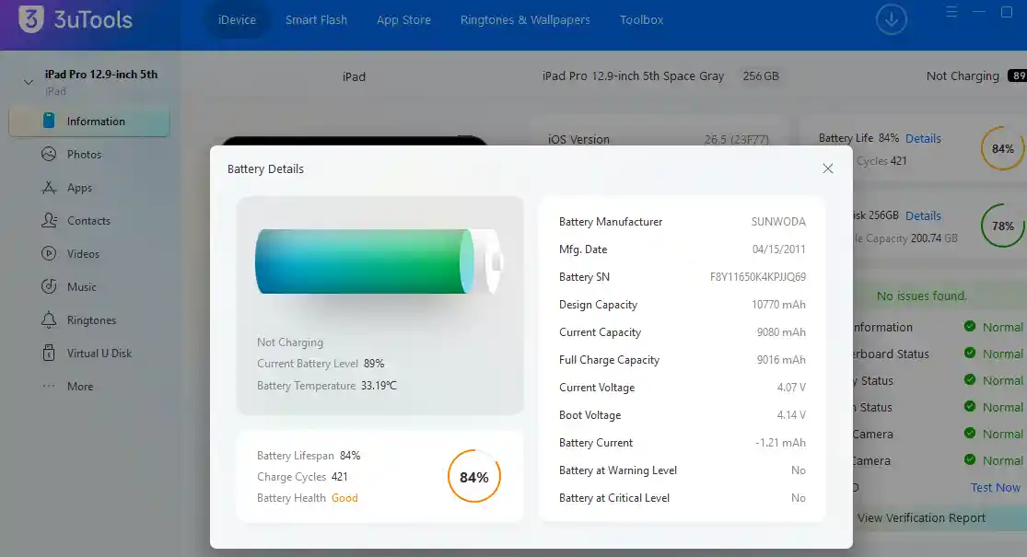Click the Battery Health Good text
Viewport: 1027px width, 557px height.
point(308,497)
